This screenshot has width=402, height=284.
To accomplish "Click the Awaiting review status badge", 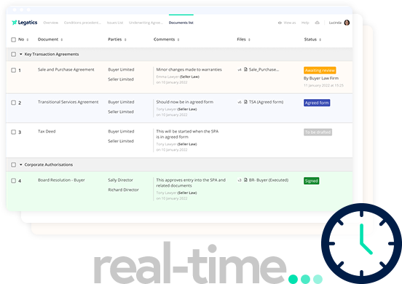I will (x=320, y=70).
